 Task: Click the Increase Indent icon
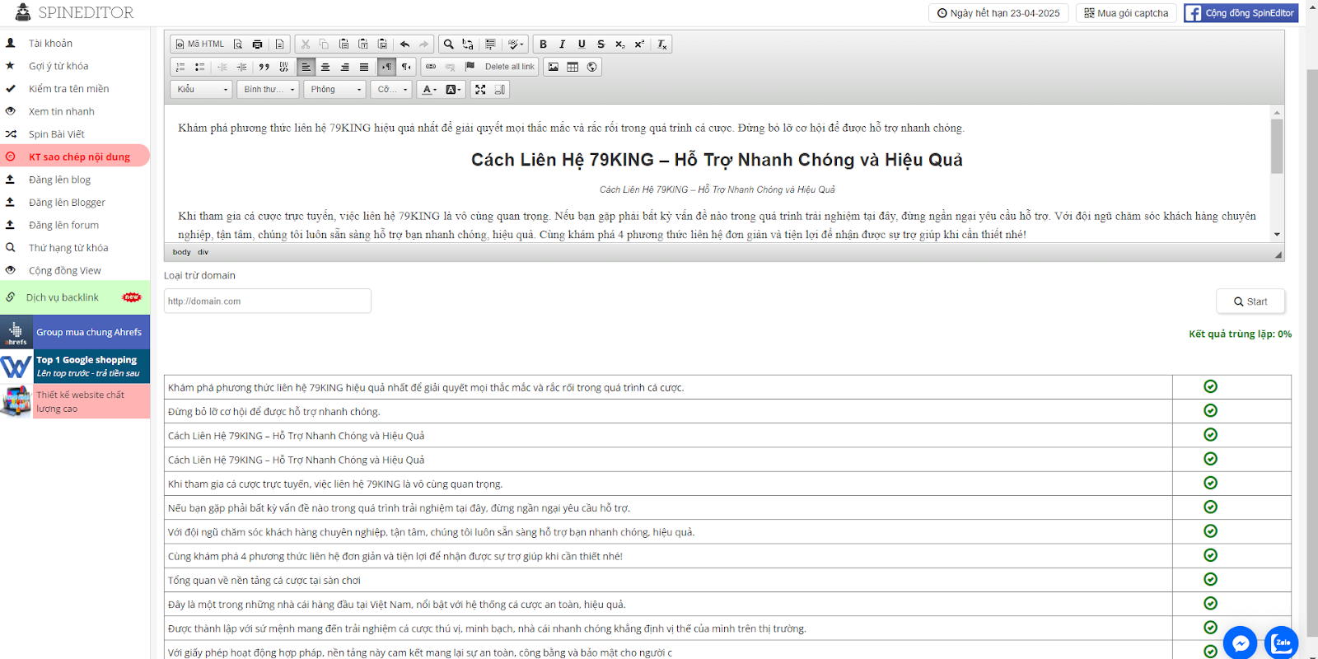click(x=241, y=67)
